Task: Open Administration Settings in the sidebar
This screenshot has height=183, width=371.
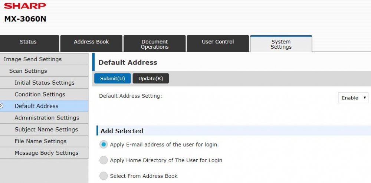Action: (x=47, y=118)
